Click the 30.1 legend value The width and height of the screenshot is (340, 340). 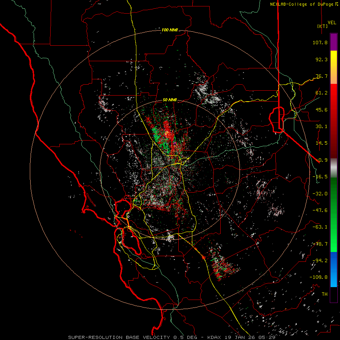[x=321, y=127]
